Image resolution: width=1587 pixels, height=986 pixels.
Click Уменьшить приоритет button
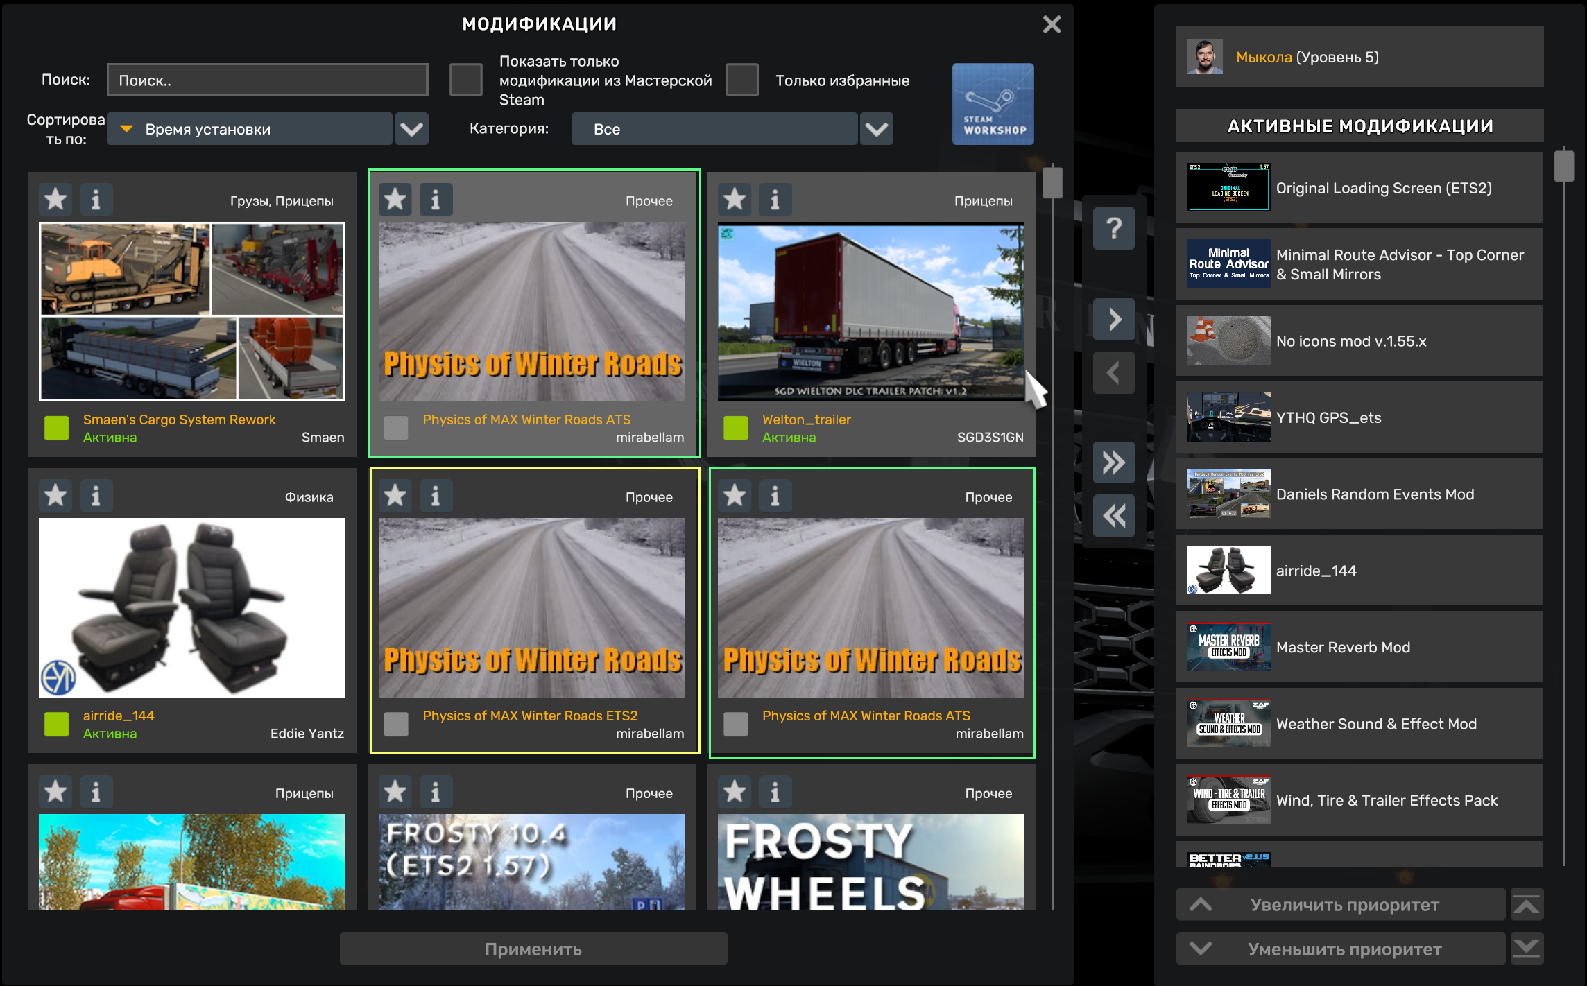(1341, 949)
